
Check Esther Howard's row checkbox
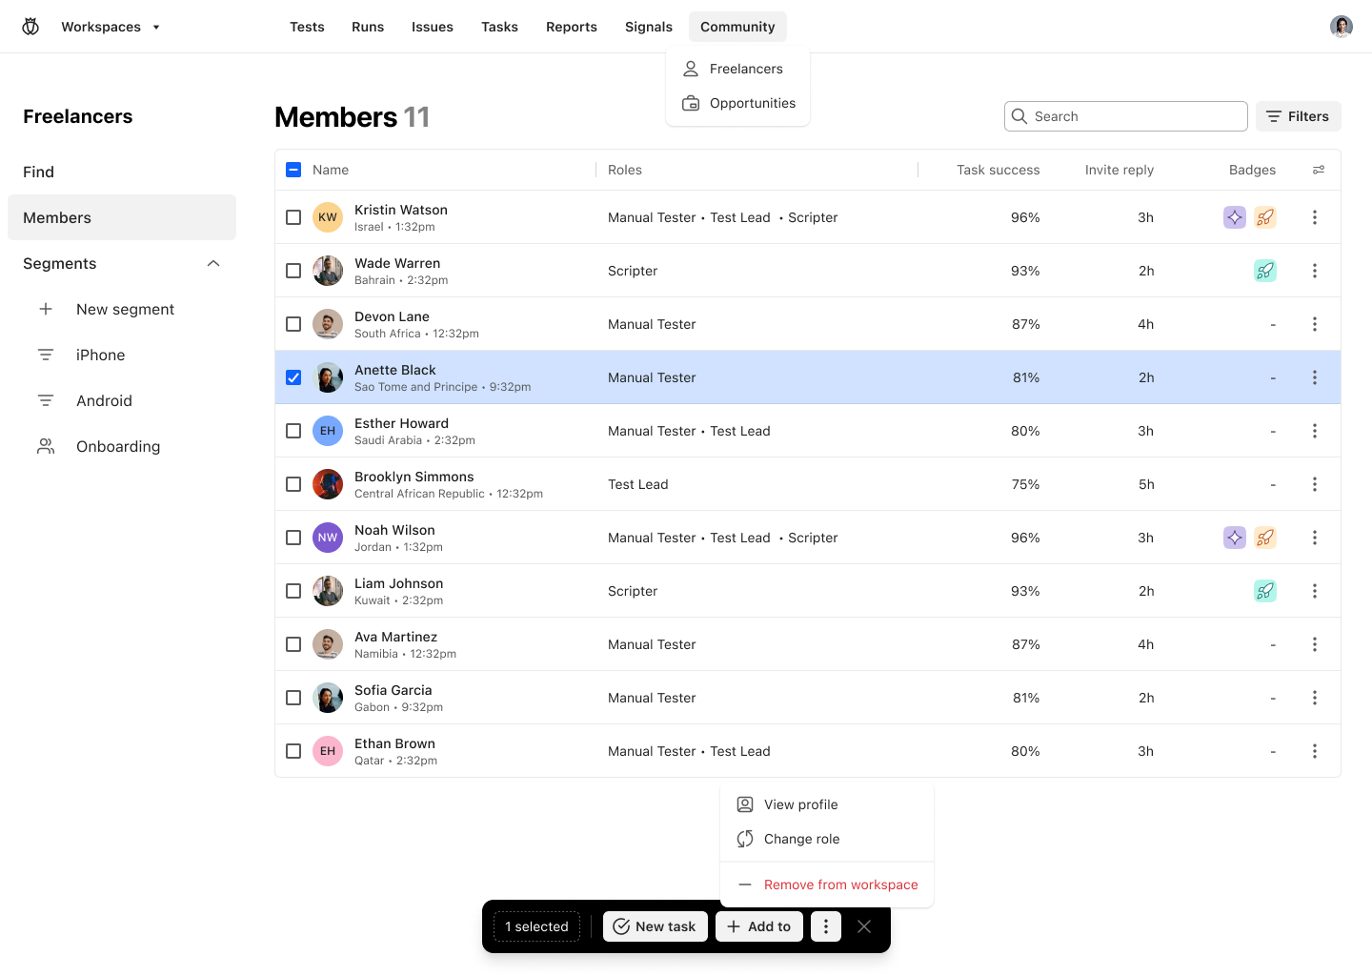[x=293, y=431]
